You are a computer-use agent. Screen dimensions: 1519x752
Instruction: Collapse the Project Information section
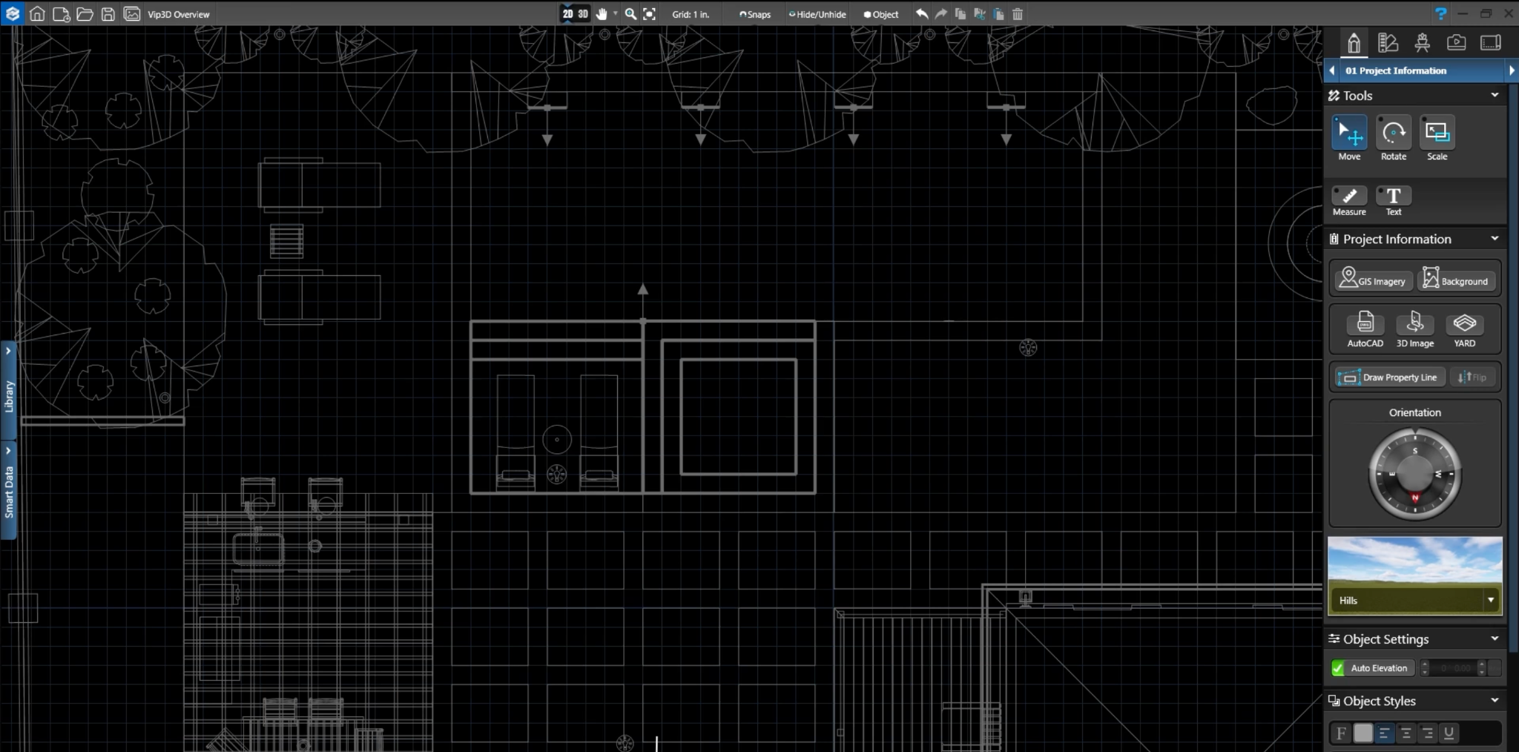[x=1495, y=239]
